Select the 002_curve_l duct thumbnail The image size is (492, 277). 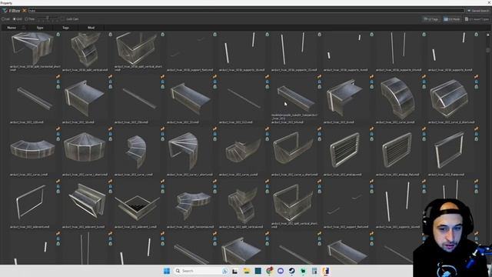32,150
